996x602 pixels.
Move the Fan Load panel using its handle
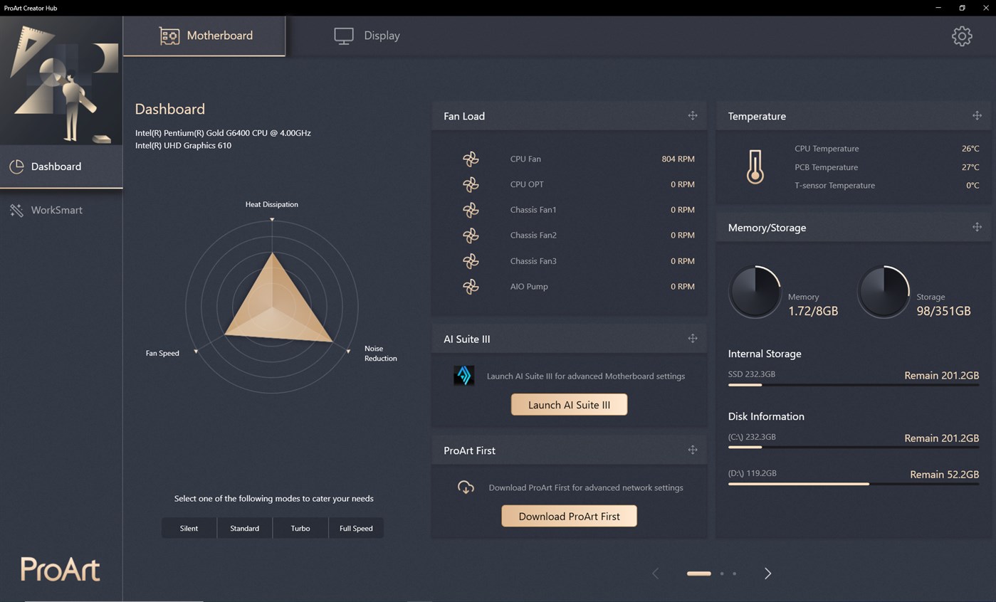point(692,115)
